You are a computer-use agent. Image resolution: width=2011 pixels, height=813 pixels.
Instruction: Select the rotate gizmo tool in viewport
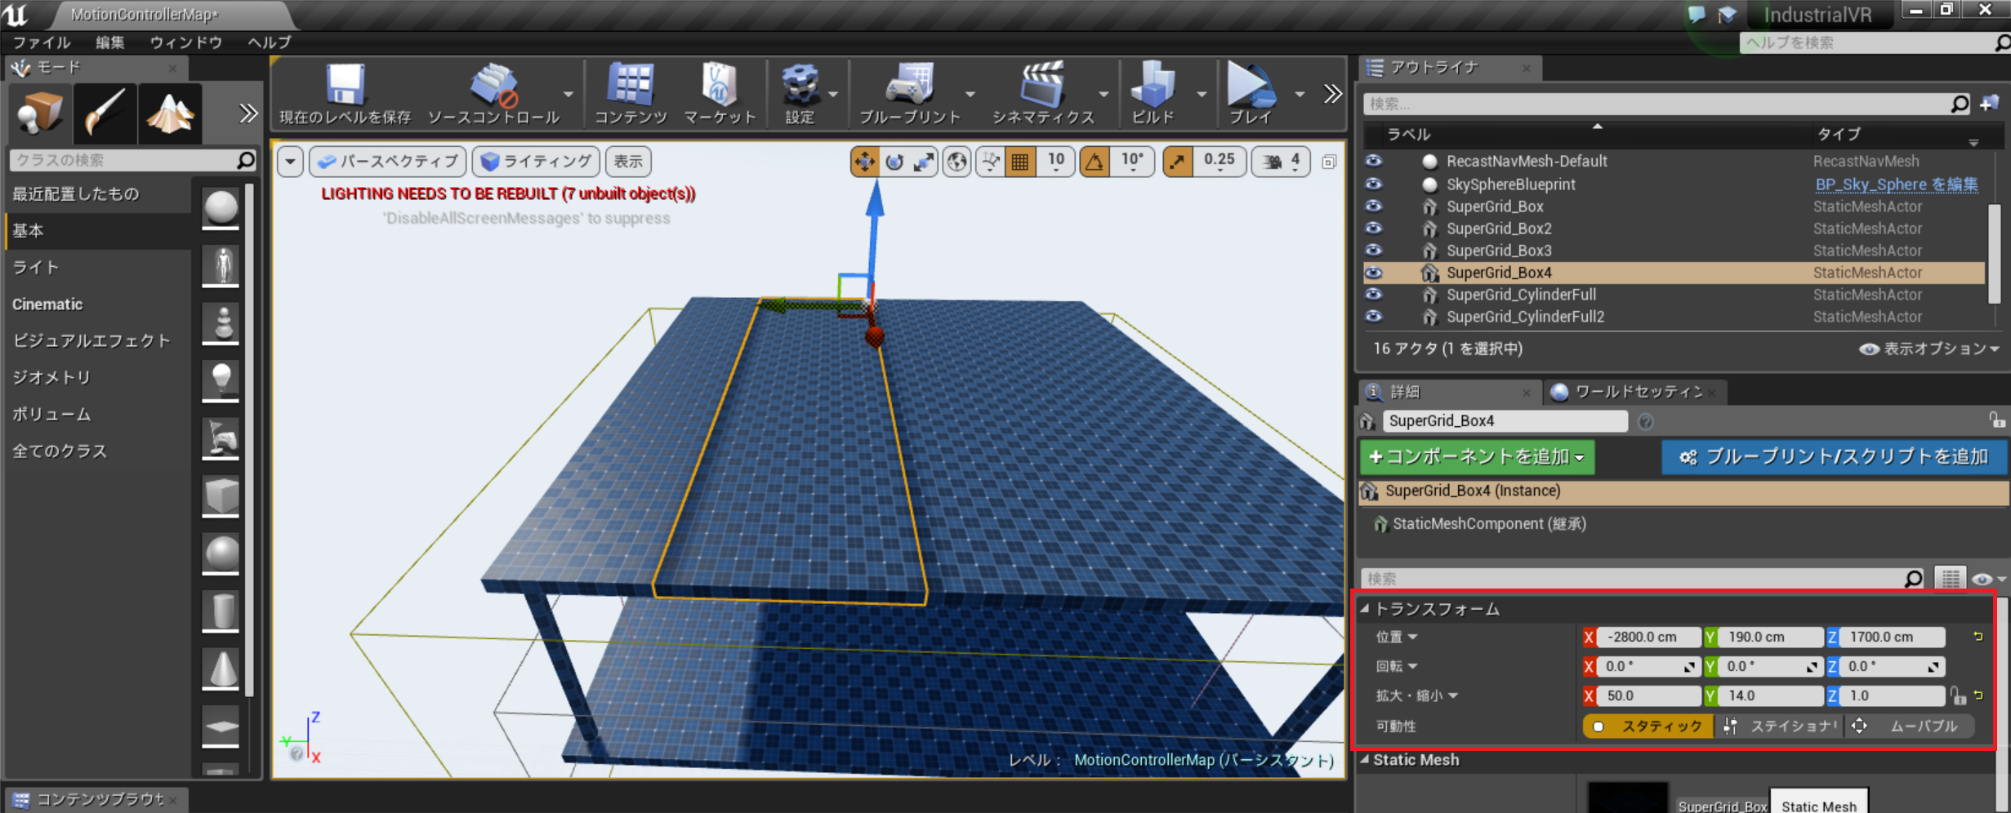[x=894, y=162]
